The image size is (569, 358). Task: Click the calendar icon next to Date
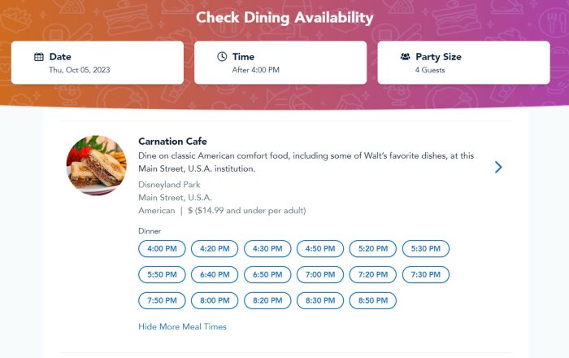[39, 57]
